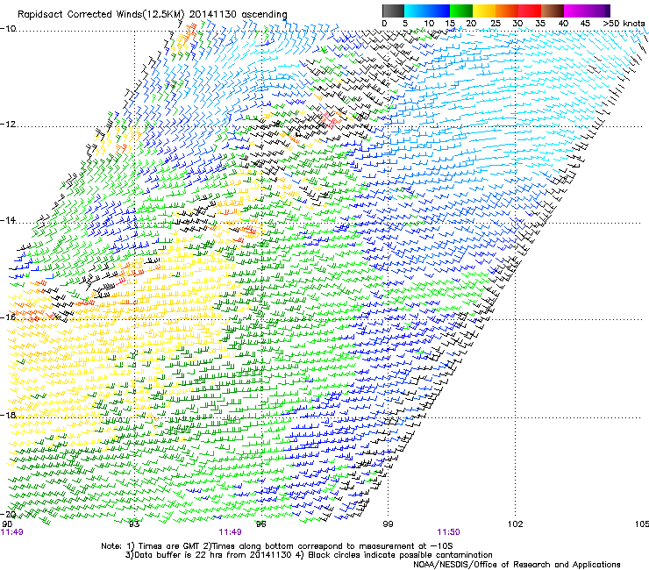
Task: Click the '96' longitude axis label
Action: click(x=260, y=524)
